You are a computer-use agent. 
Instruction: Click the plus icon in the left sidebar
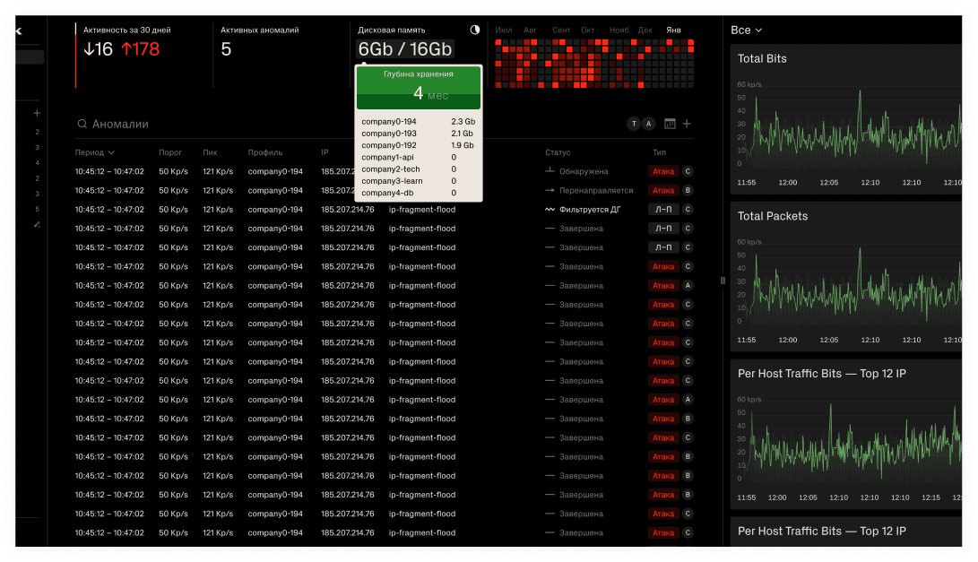(x=37, y=113)
